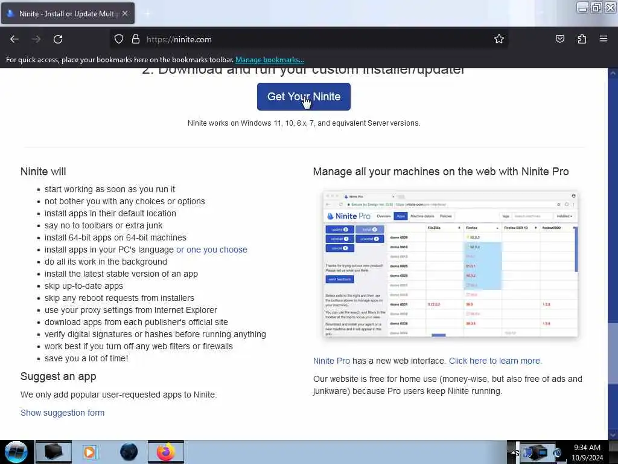Click 'skip up-to-date apps' list item
The width and height of the screenshot is (618, 464).
tap(83, 286)
